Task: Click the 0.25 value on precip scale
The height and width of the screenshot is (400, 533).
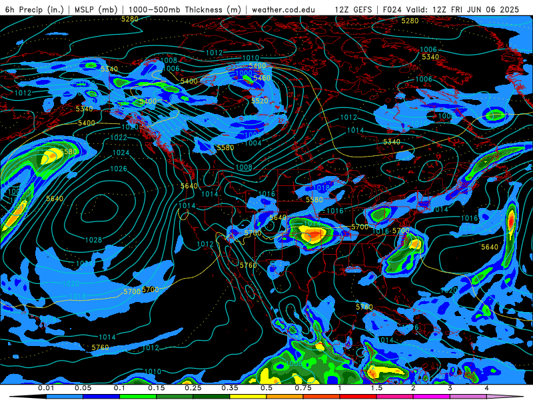Action: point(193,388)
